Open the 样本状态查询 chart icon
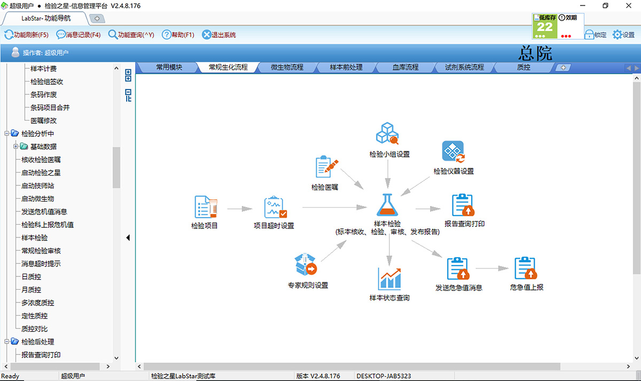The height and width of the screenshot is (381, 641). (389, 277)
